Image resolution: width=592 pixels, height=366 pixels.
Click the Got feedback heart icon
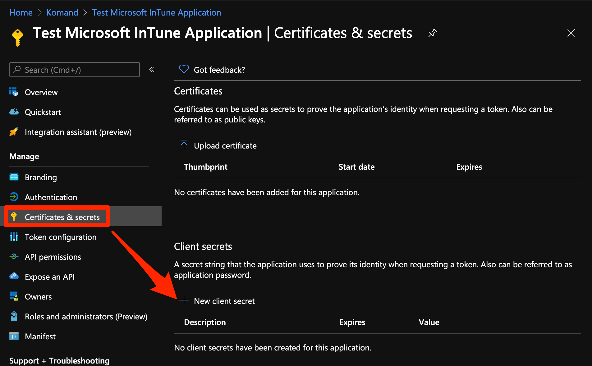tap(184, 69)
